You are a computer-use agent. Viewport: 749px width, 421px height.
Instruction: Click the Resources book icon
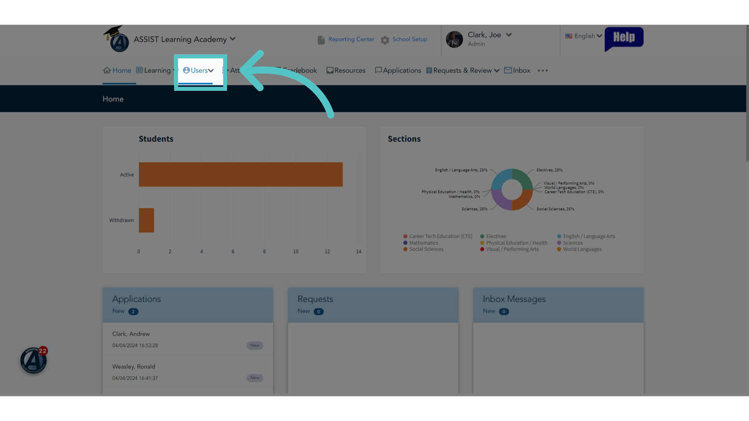pos(330,70)
